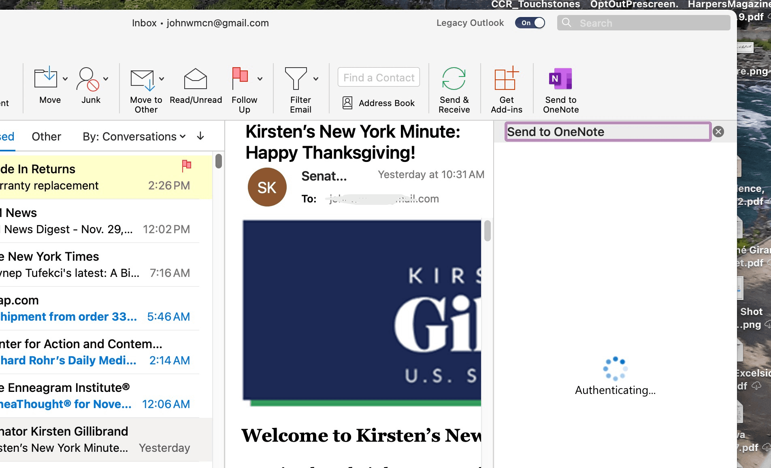Click Send to OneNote ribbon icon
The width and height of the screenshot is (771, 468).
tap(560, 79)
